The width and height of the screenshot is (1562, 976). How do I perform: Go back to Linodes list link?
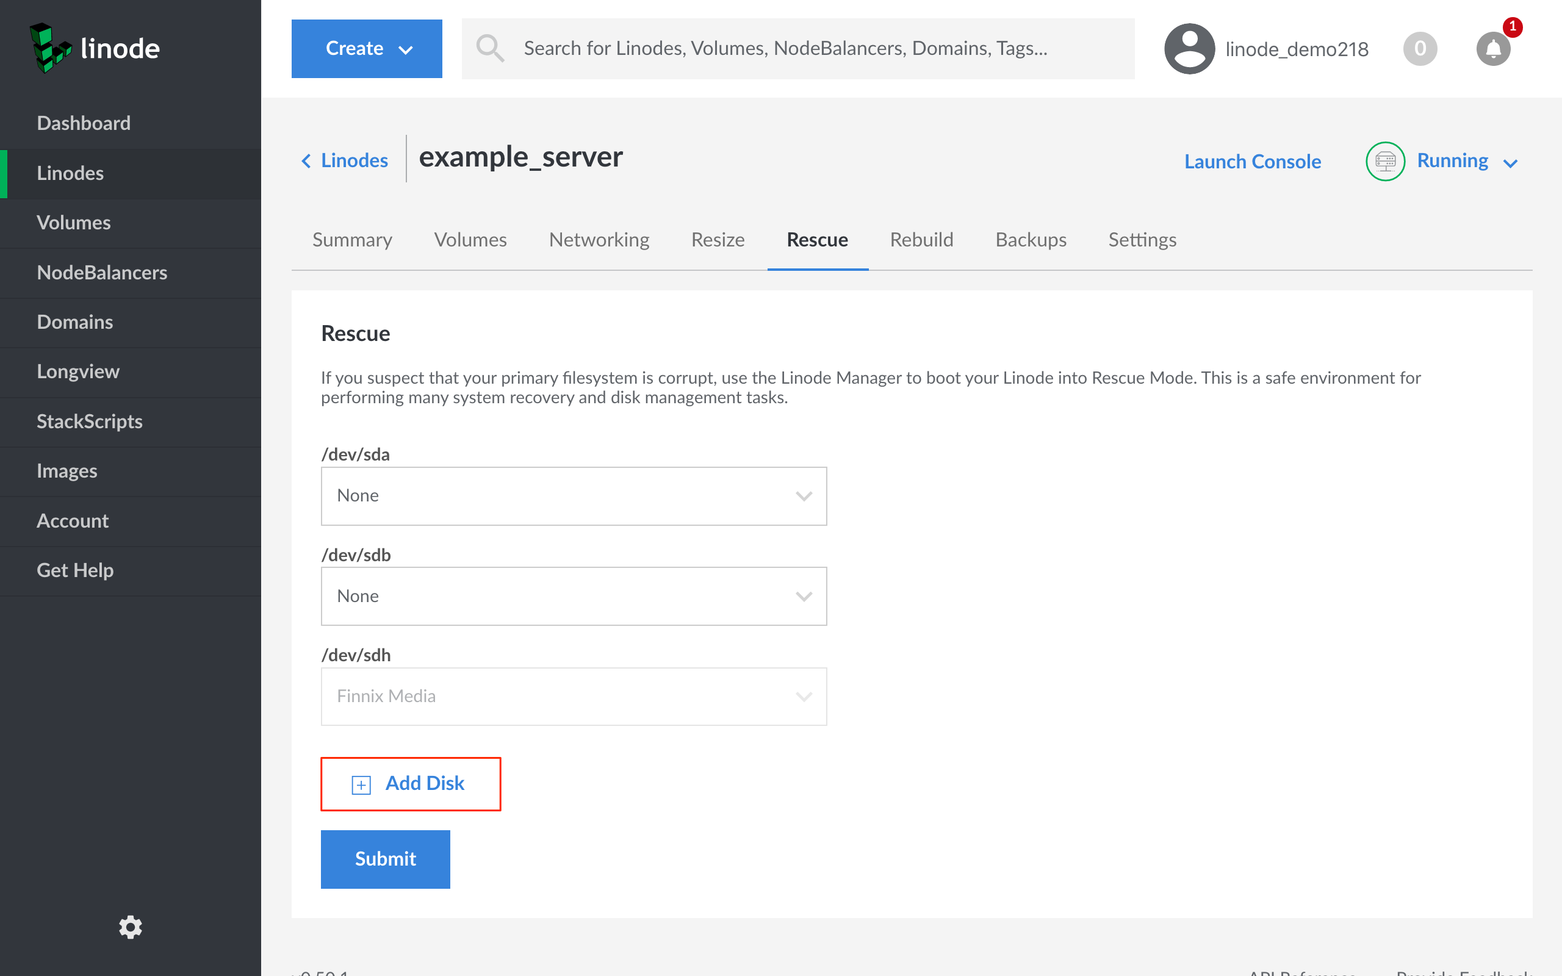point(345,160)
